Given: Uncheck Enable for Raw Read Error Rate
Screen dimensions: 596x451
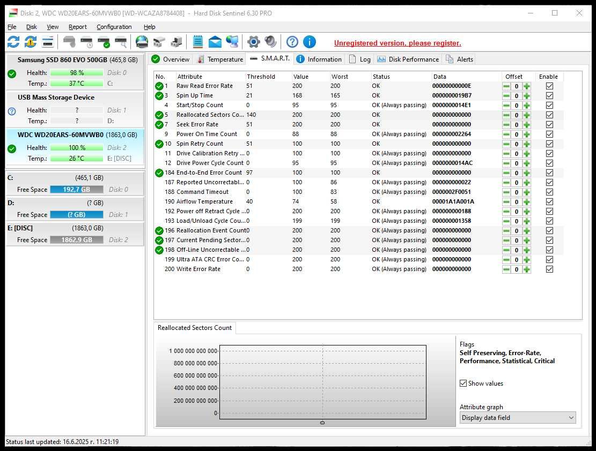Looking at the screenshot, I should pos(549,86).
